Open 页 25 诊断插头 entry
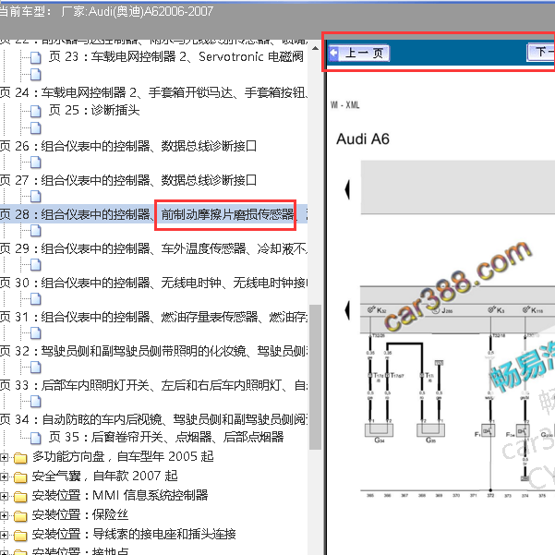Viewport: 555px width, 555px height. [94, 110]
